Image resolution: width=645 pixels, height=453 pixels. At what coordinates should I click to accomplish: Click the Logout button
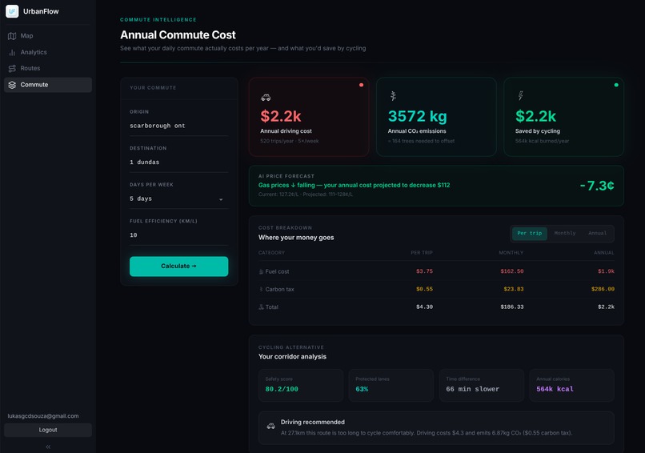click(x=48, y=430)
